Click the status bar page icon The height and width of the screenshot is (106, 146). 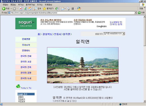coord(1,104)
